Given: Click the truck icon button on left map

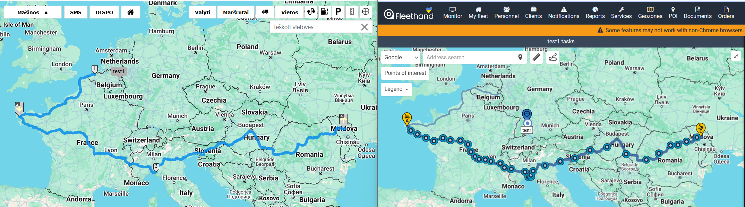Looking at the screenshot, I should click(265, 12).
